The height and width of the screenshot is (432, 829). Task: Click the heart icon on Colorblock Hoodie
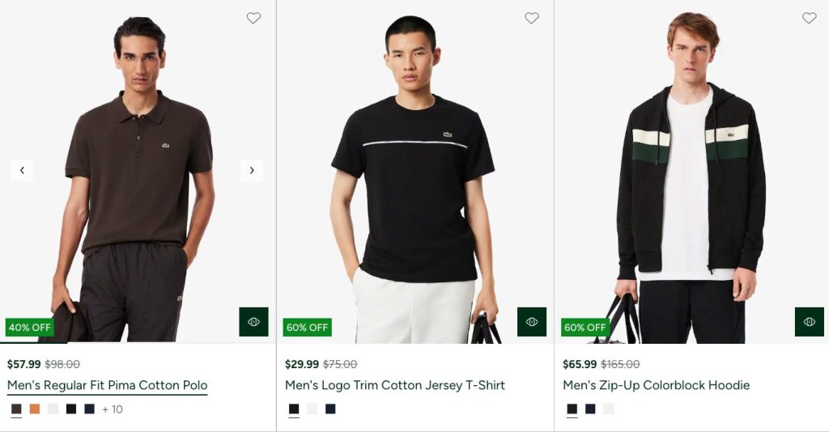point(810,18)
